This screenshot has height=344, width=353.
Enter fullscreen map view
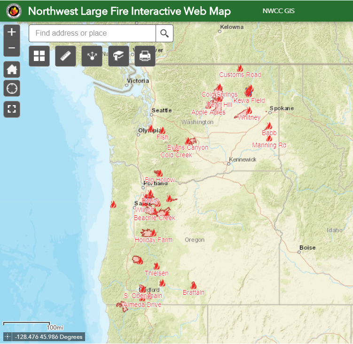[12, 109]
